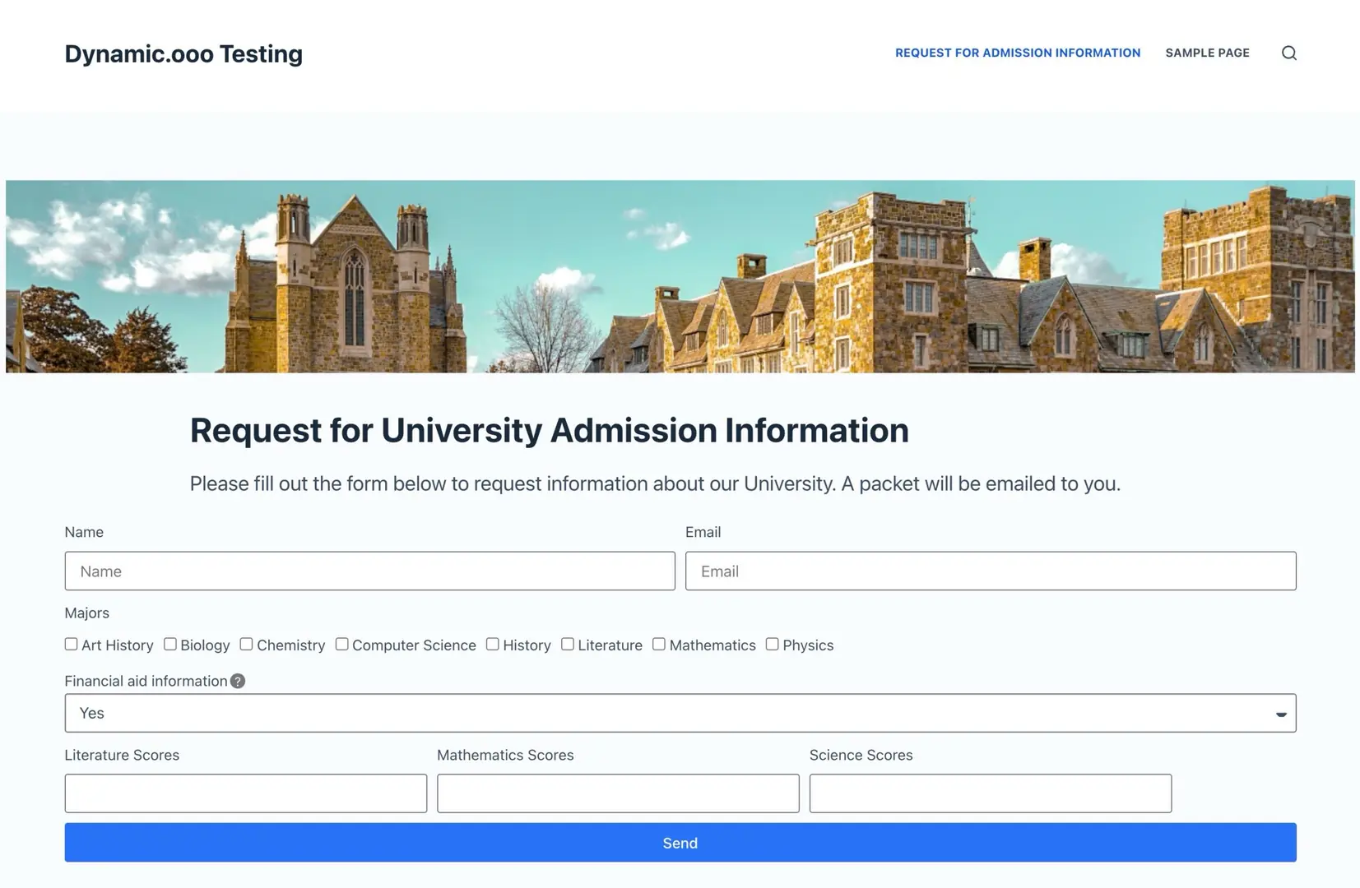Click inside the Name input field
Viewport: 1360px width, 888px height.
369,571
